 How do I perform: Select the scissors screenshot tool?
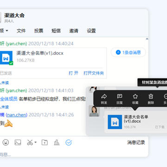[x=30, y=142]
